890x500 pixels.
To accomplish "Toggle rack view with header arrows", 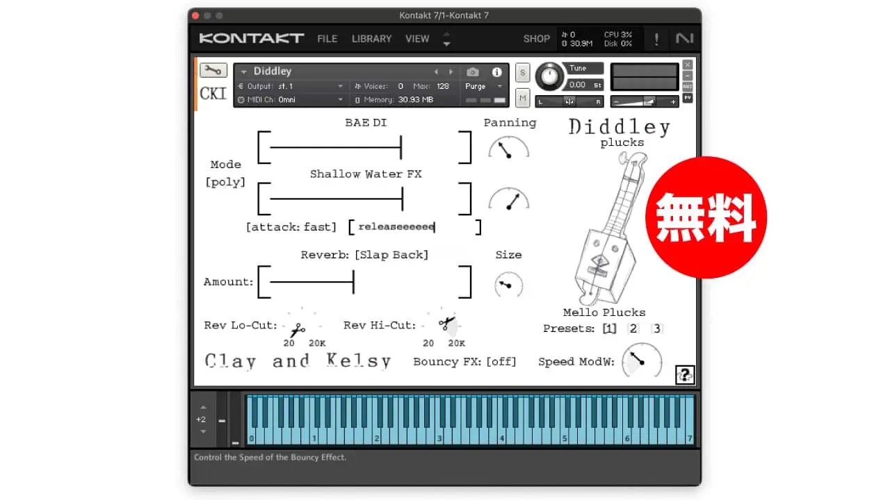I will [x=446, y=40].
